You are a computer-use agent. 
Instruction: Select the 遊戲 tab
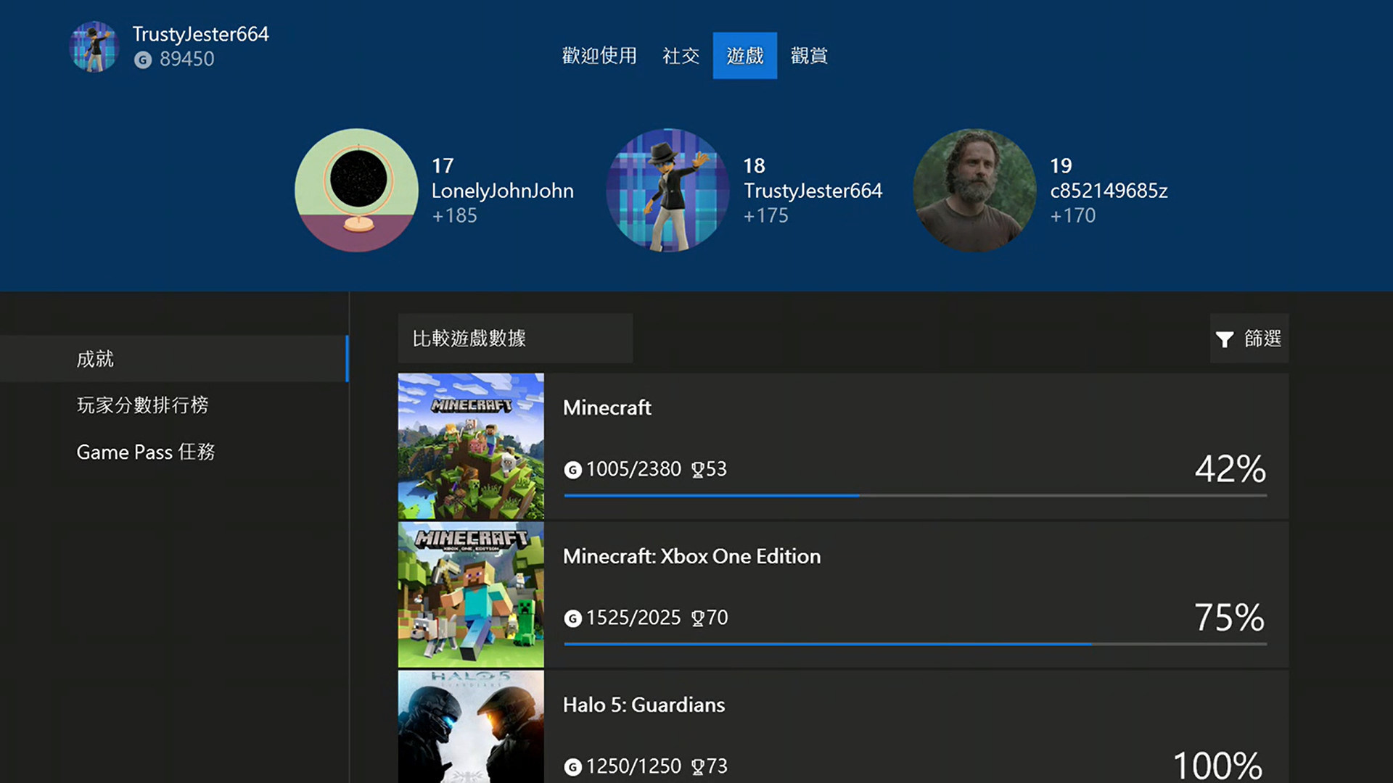(x=745, y=55)
